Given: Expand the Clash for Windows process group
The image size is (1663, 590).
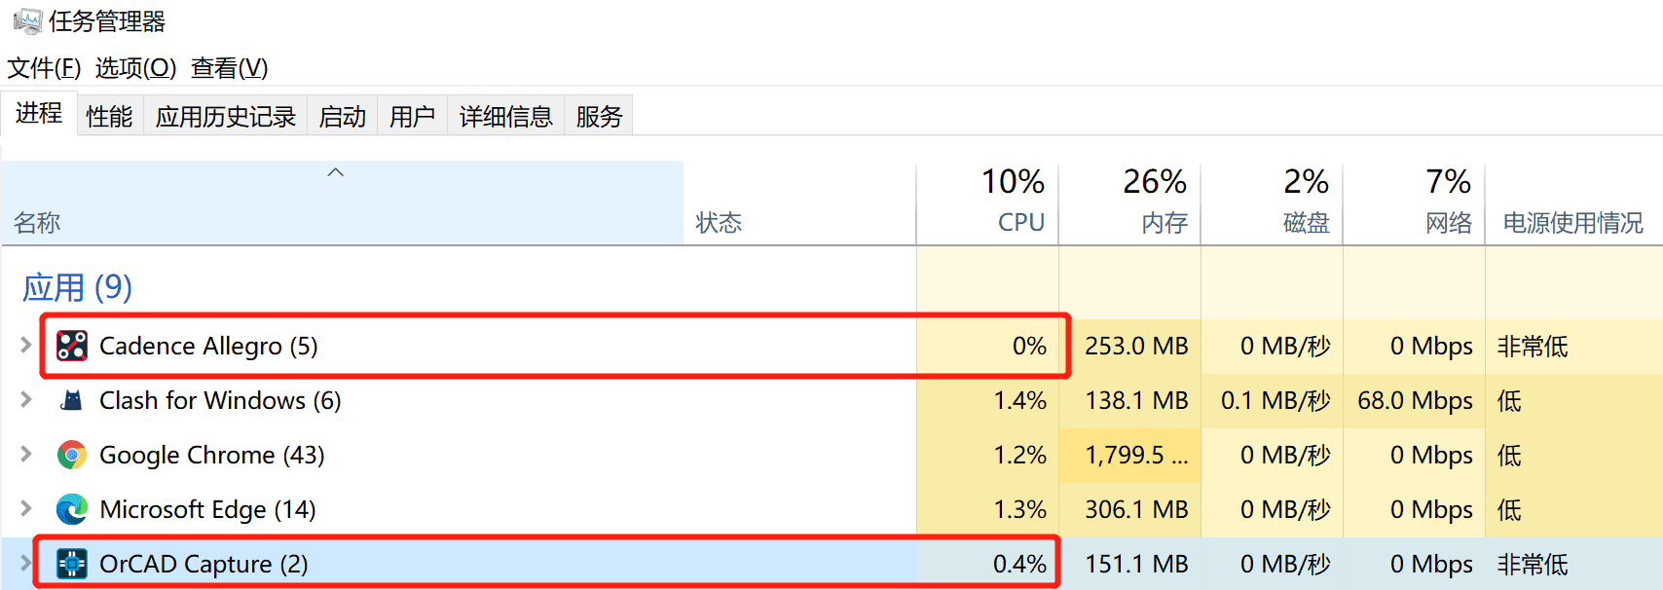Looking at the screenshot, I should point(26,399).
